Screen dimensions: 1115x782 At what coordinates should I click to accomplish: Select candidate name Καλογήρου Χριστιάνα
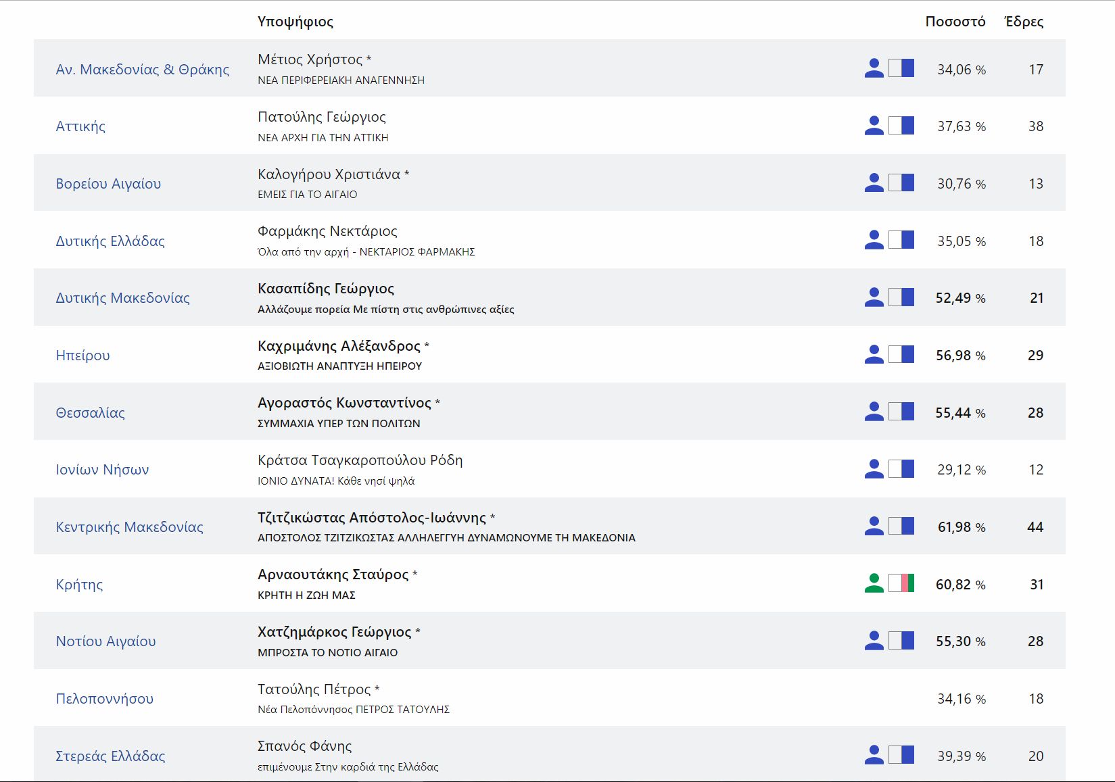(329, 174)
